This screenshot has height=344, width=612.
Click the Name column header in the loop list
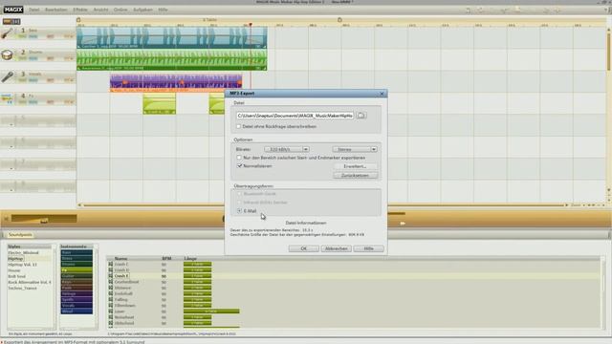click(121, 259)
